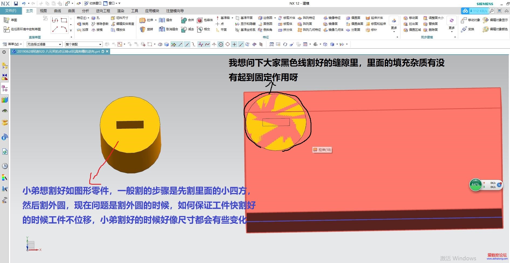Click the 抽壳 (Shell) feature icon
This screenshot has width=510, height=263.
[x=79, y=24]
